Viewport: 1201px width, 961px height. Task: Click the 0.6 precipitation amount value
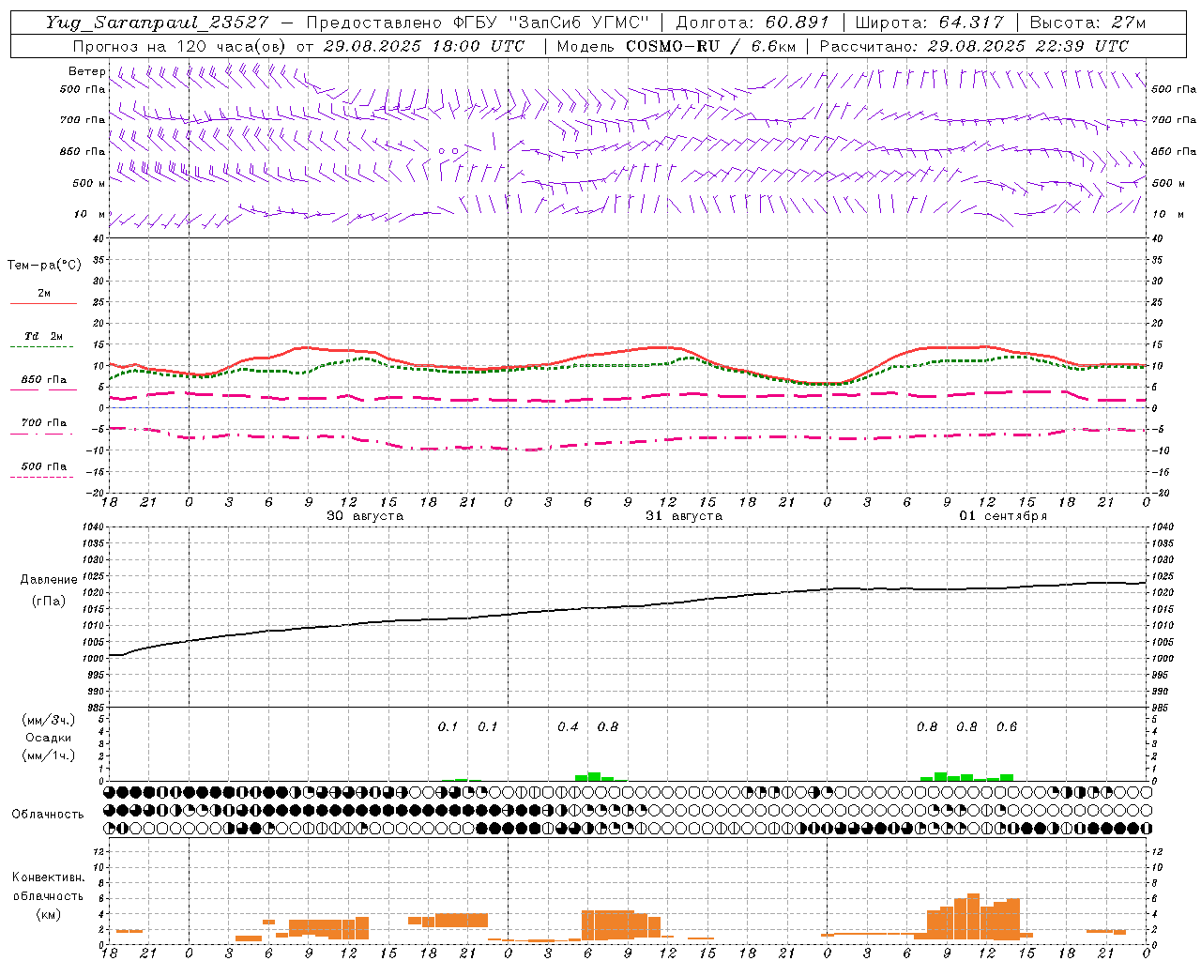click(x=1007, y=727)
